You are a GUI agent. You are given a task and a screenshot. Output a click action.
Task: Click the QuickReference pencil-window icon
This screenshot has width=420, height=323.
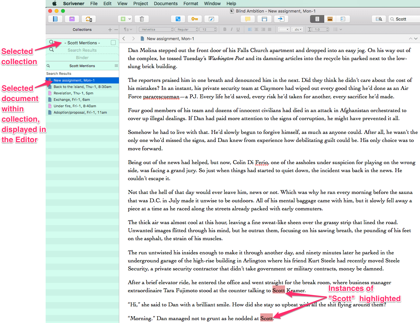(x=211, y=19)
